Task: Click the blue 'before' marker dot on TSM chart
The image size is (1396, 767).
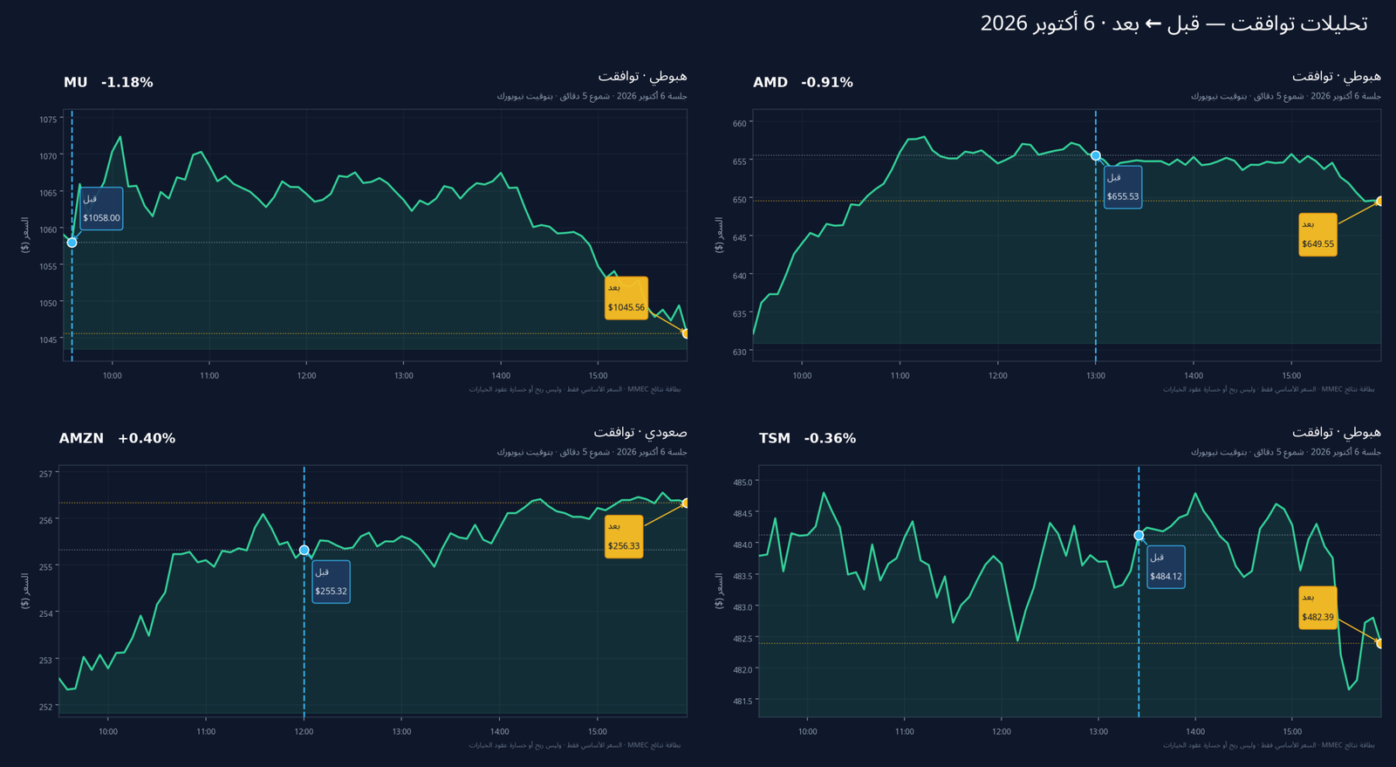Action: coord(1139,536)
